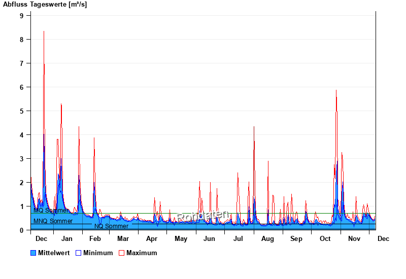Select the Jun month axis label
The image size is (406, 279).
click(209, 238)
